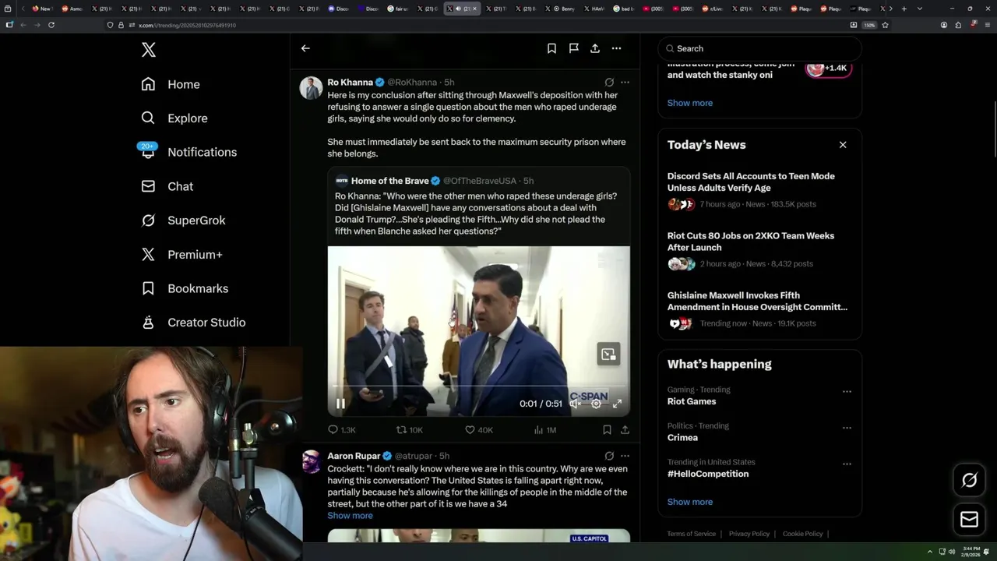The height and width of the screenshot is (561, 997).
Task: Open the Explore page
Action: tap(174, 118)
